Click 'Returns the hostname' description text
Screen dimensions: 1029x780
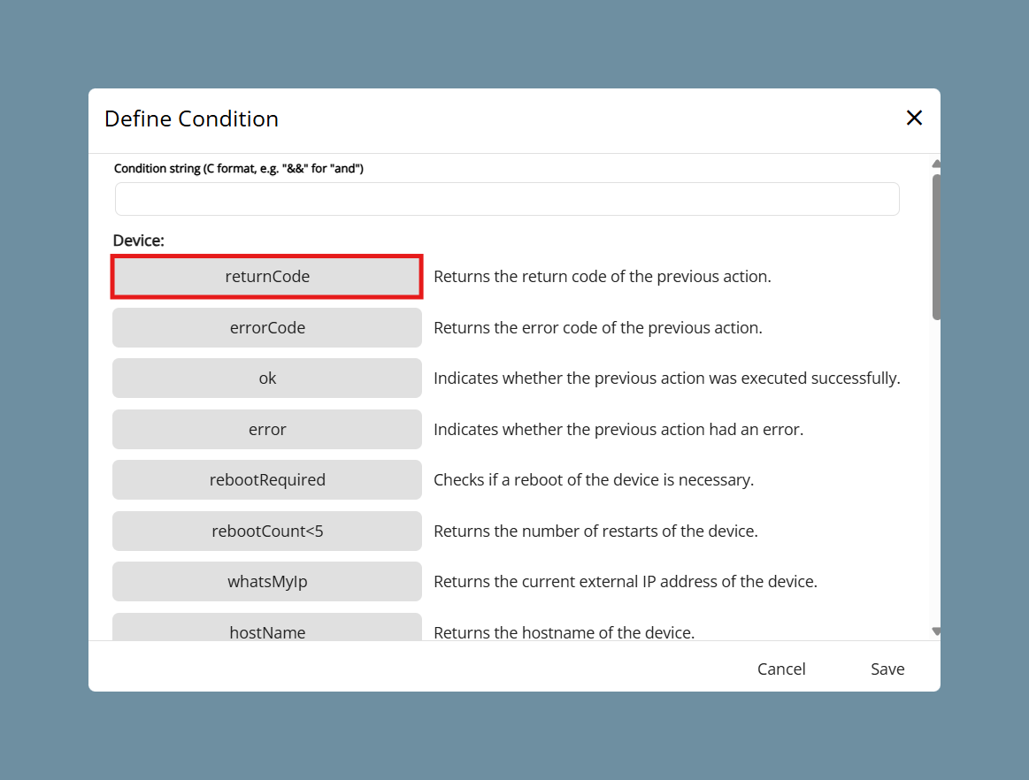coord(564,632)
